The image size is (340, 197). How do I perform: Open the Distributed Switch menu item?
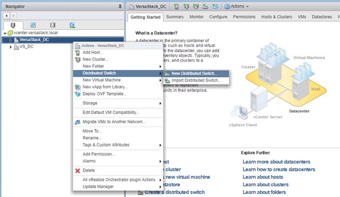click(118, 73)
